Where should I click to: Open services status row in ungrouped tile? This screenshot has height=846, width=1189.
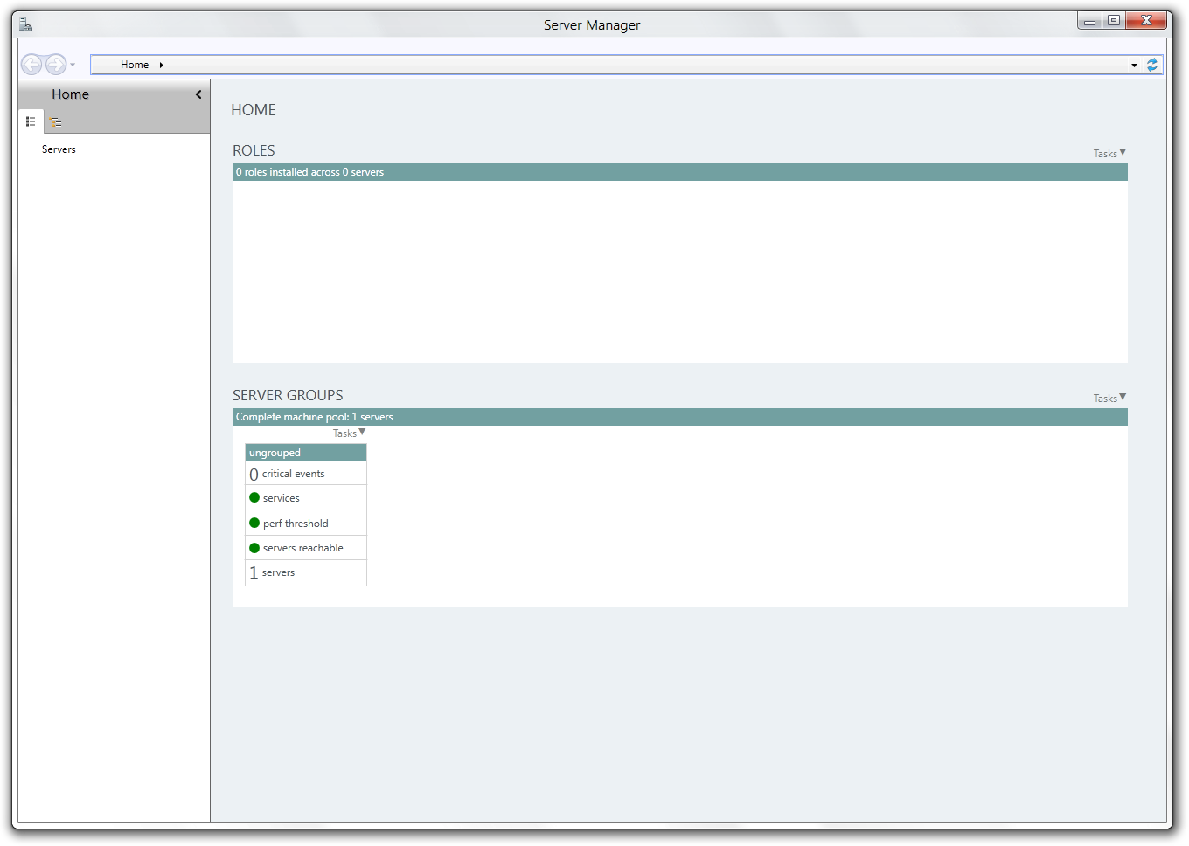(306, 498)
